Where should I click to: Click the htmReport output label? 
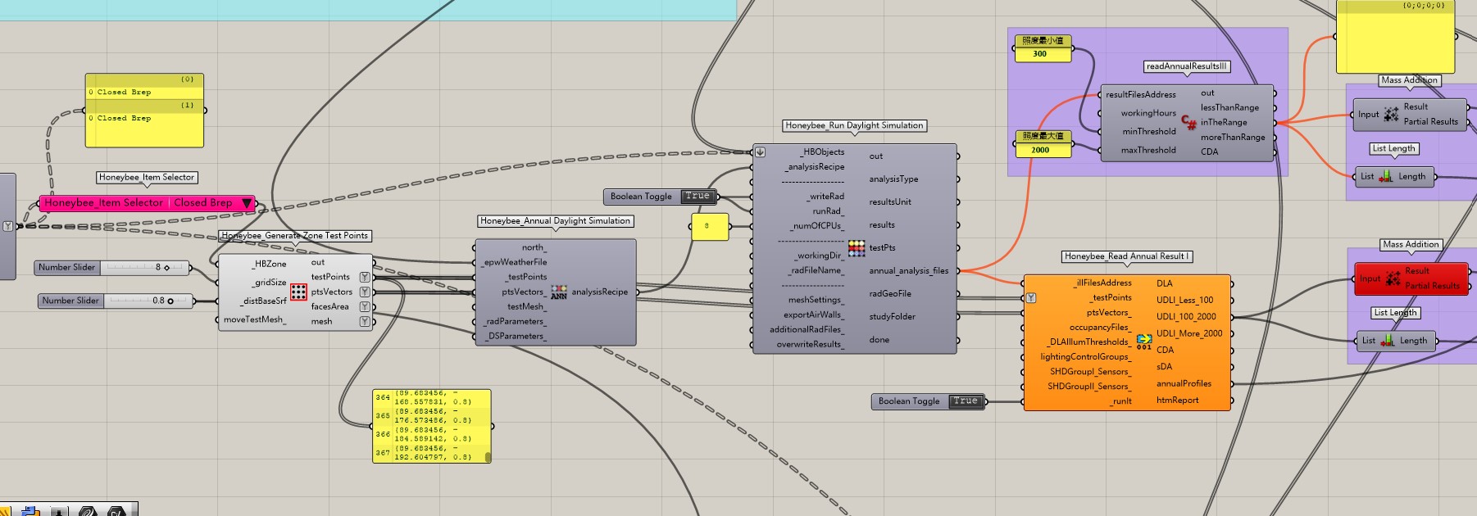pyautogui.click(x=1178, y=400)
